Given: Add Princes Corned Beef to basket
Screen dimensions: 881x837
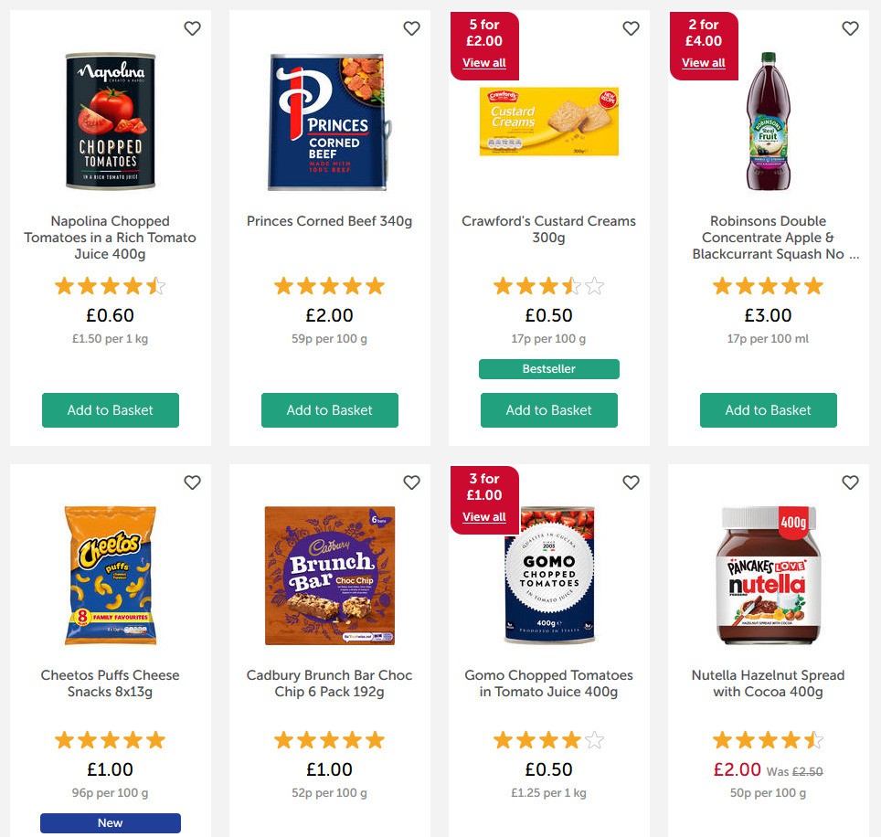Looking at the screenshot, I should click(329, 410).
